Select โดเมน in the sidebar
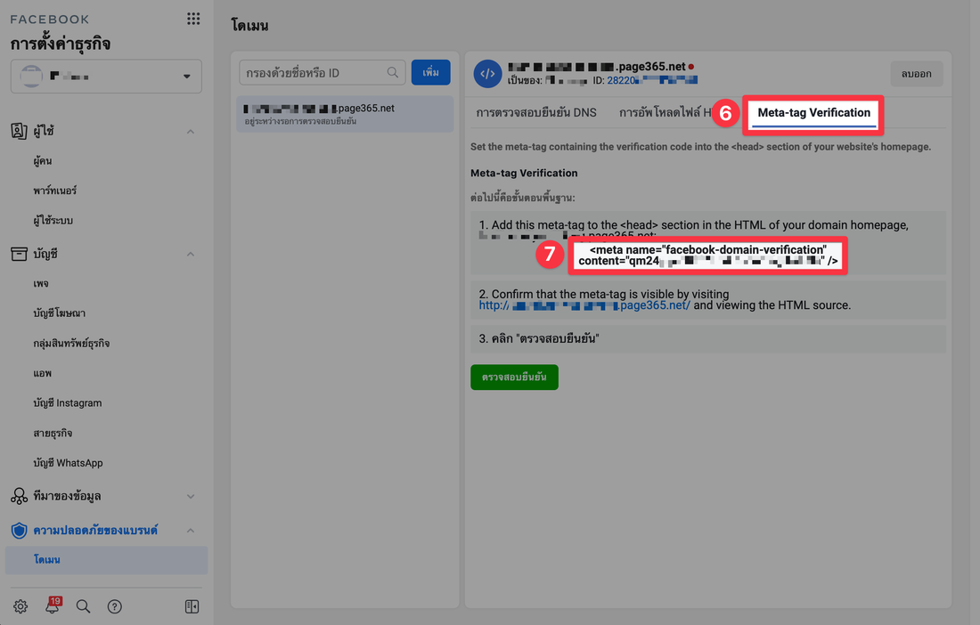This screenshot has height=625, width=980. 106,560
